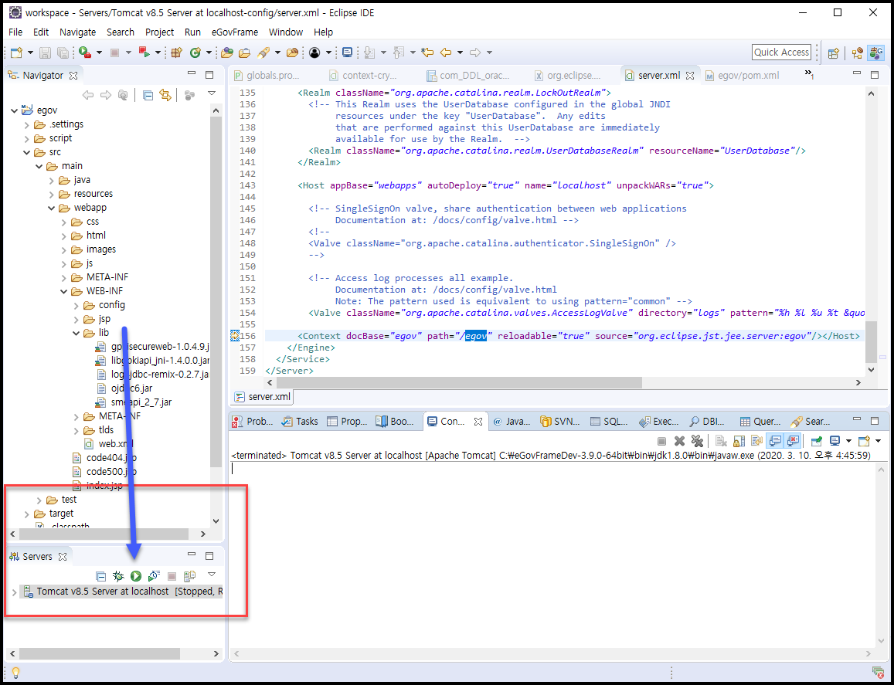The width and height of the screenshot is (894, 685).
Task: Click the Search flashlight toolbar icon
Action: (x=263, y=53)
